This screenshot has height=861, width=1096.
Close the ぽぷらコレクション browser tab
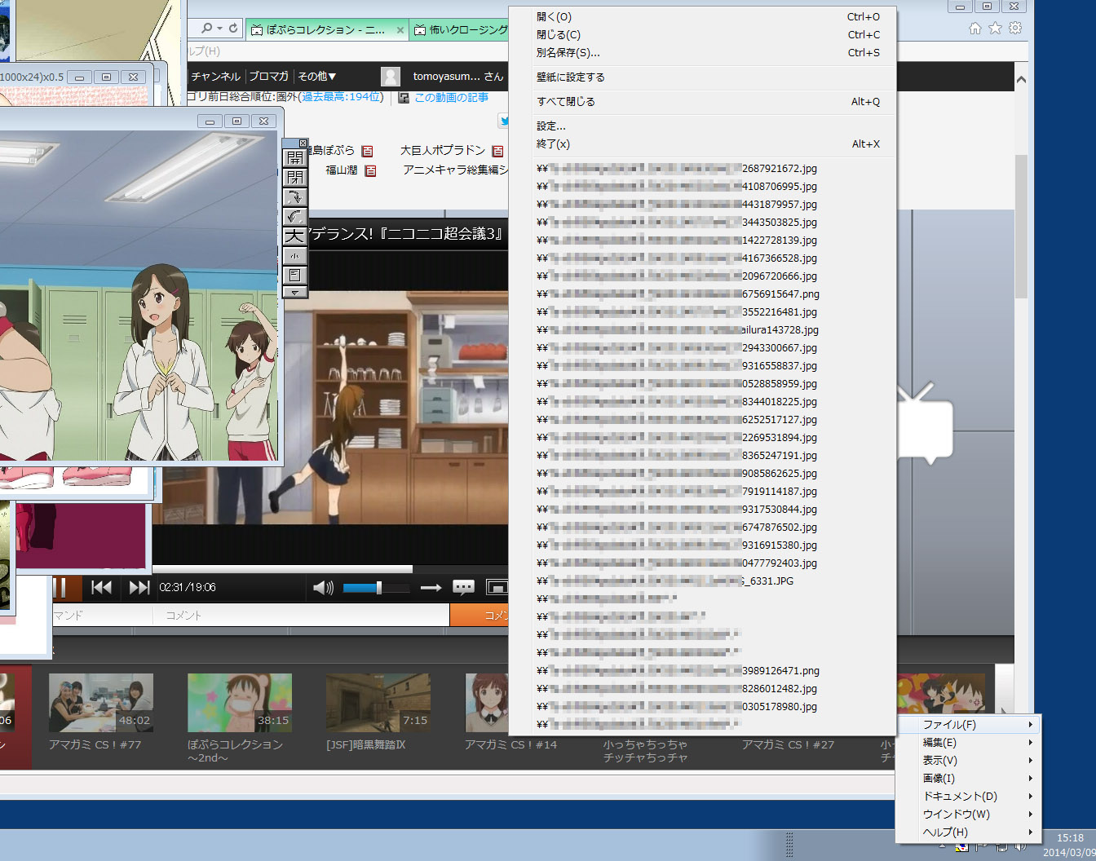click(400, 30)
